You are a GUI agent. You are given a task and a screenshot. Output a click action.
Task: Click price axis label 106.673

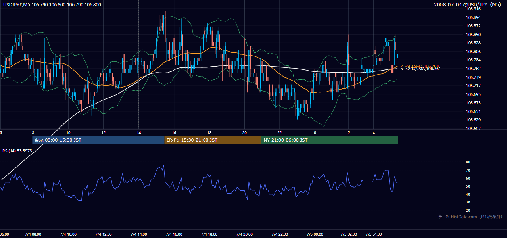[x=474, y=103]
